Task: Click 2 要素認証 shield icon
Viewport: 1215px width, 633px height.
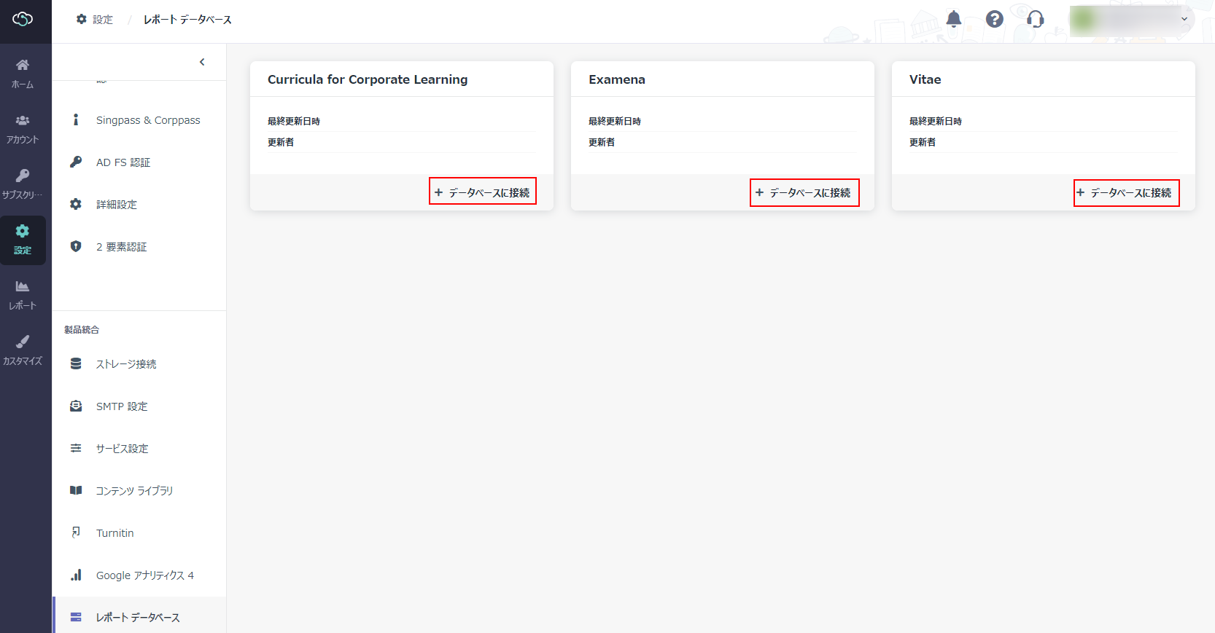Action: (x=76, y=246)
